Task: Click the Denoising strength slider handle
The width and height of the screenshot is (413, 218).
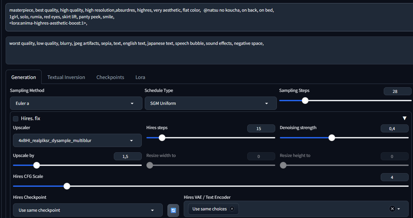Action: (331, 138)
